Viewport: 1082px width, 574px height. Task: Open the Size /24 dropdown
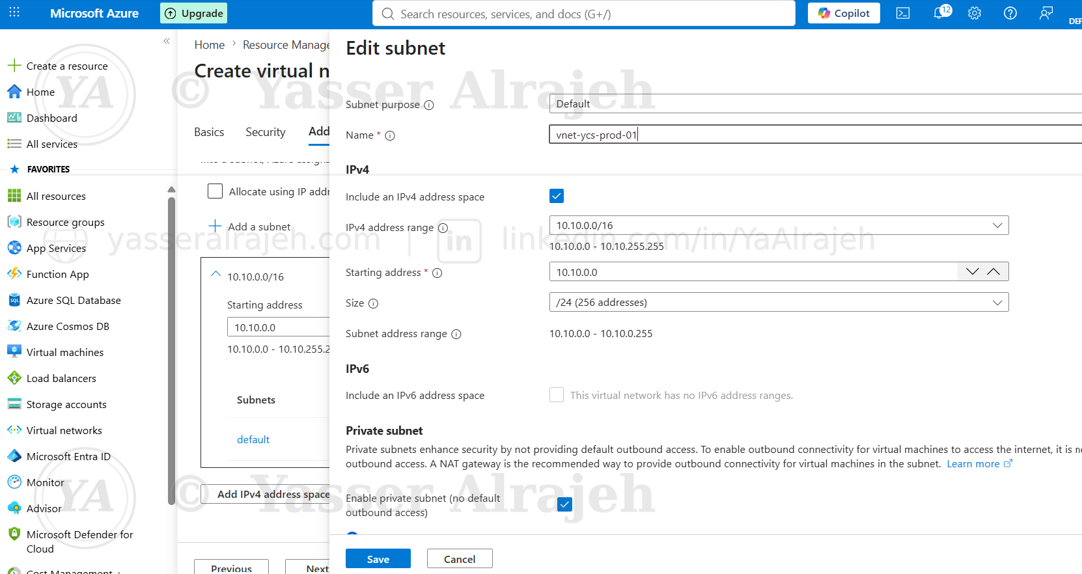779,302
